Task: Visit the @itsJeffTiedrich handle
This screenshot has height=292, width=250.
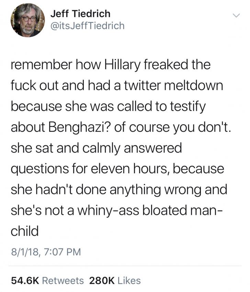Action: 87,26
